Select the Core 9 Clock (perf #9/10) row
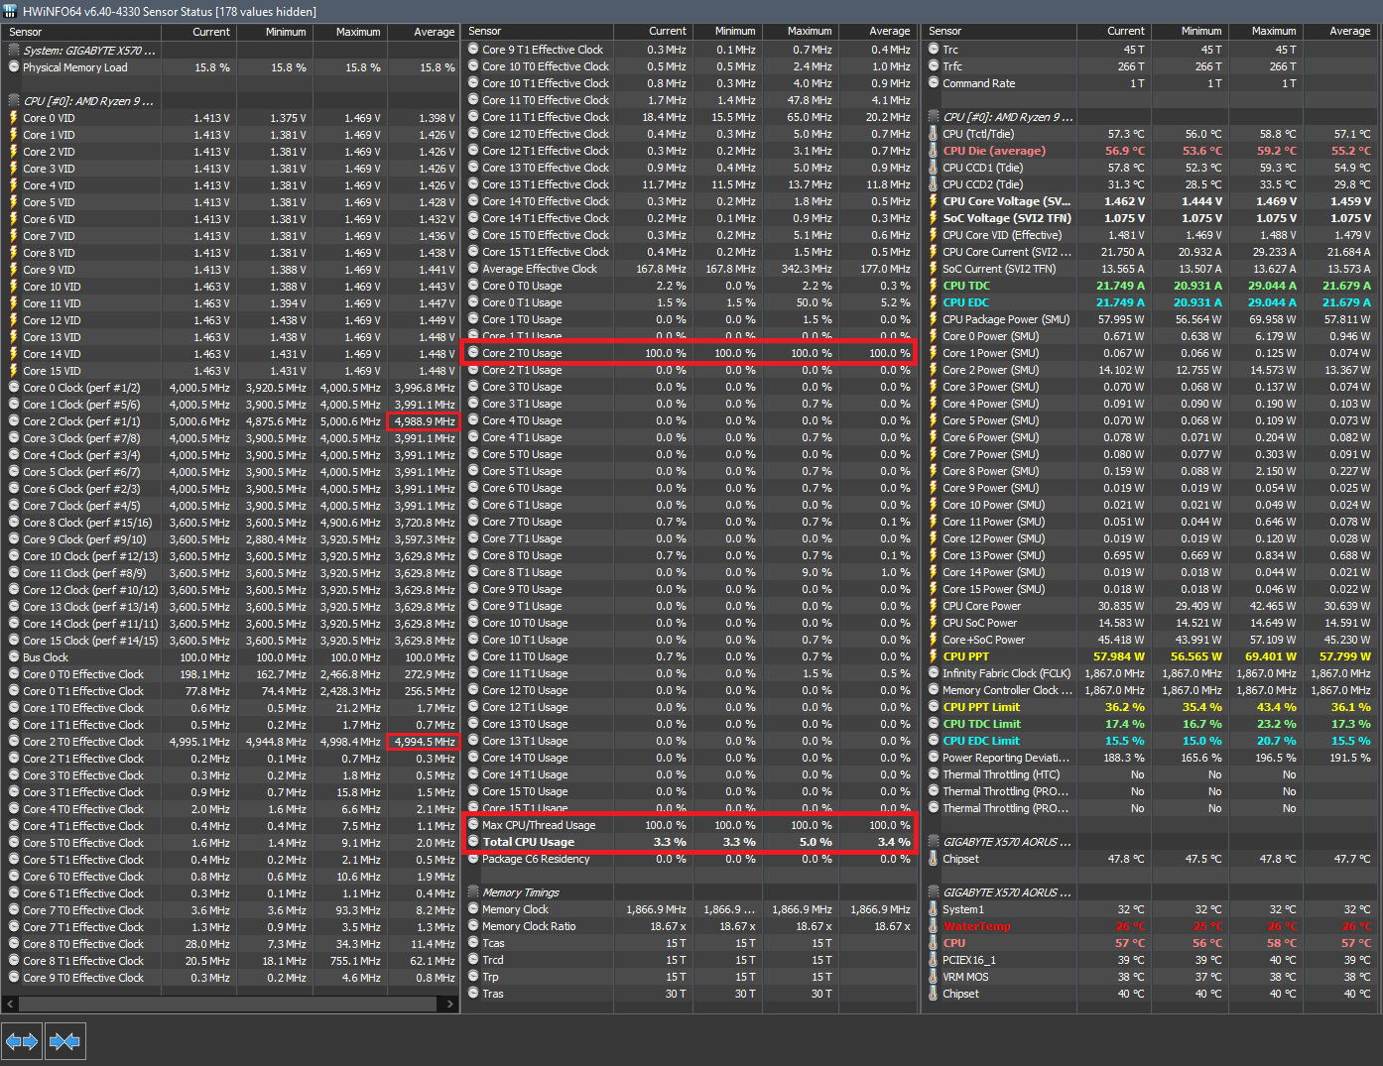This screenshot has height=1066, width=1383. click(230, 539)
